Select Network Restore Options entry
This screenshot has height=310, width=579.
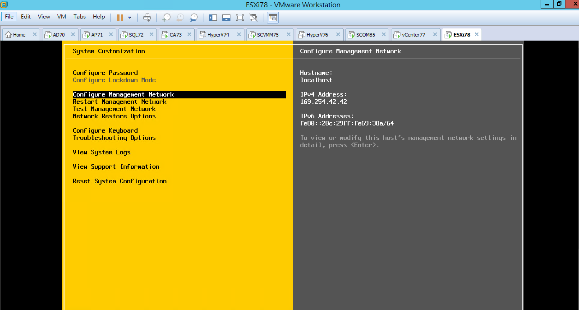114,116
